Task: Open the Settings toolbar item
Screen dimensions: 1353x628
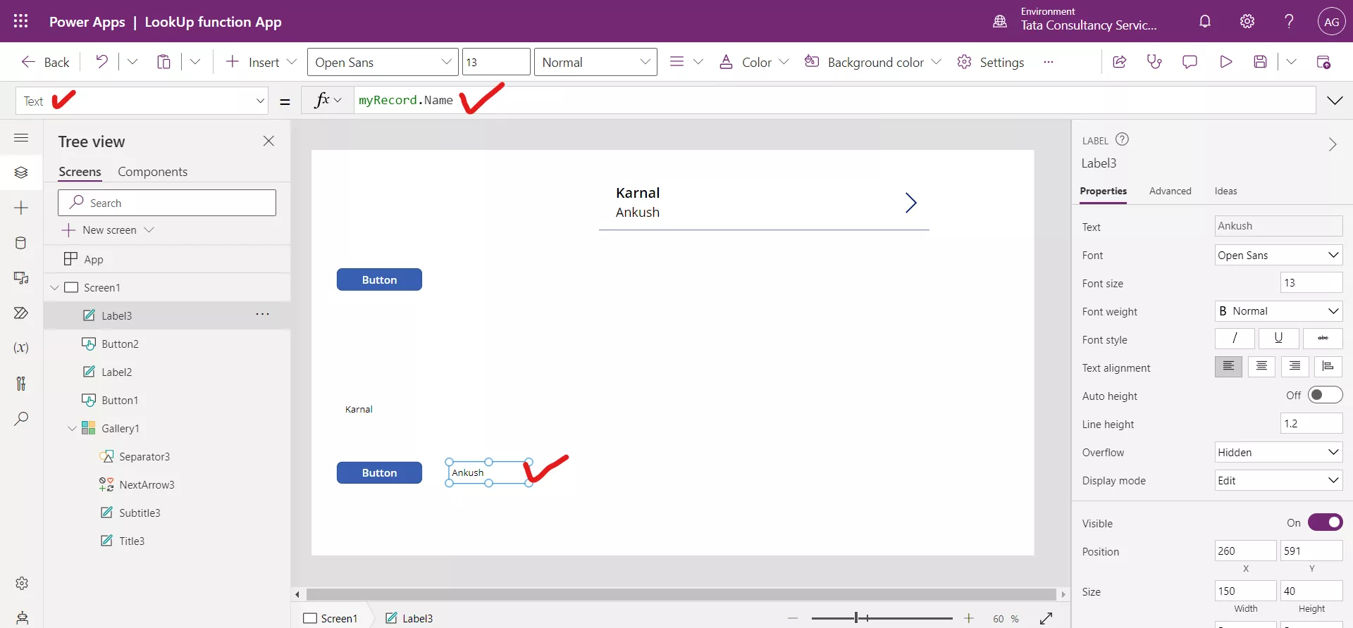Action: [990, 62]
